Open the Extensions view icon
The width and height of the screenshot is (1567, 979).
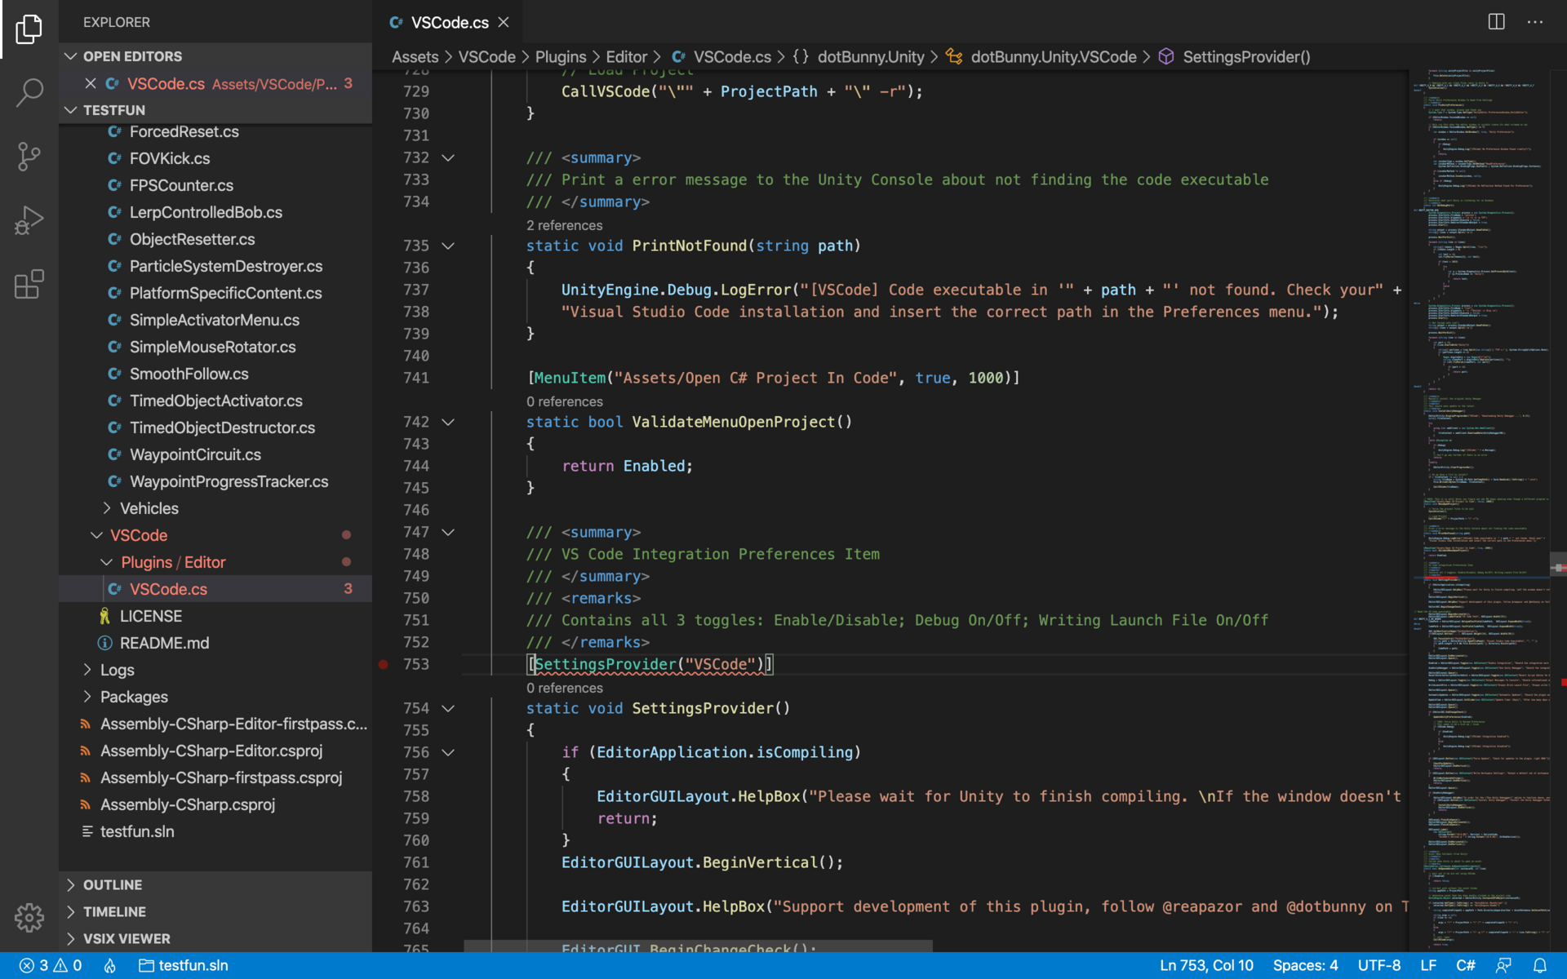coord(29,285)
